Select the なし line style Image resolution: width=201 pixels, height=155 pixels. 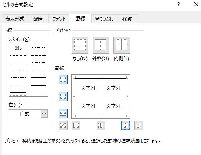[x=18, y=48]
